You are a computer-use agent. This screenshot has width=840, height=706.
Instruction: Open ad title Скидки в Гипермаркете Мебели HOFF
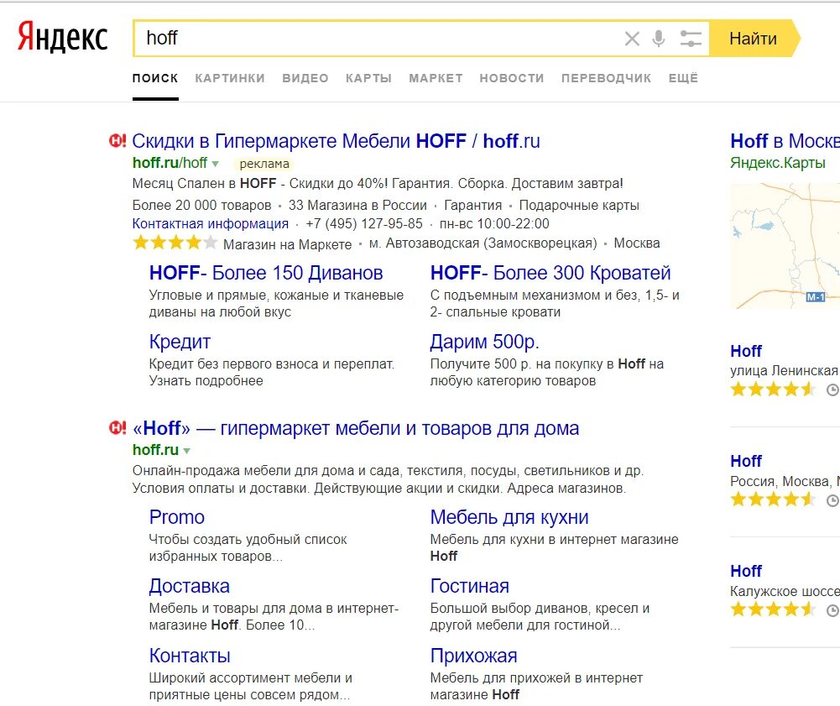336,141
